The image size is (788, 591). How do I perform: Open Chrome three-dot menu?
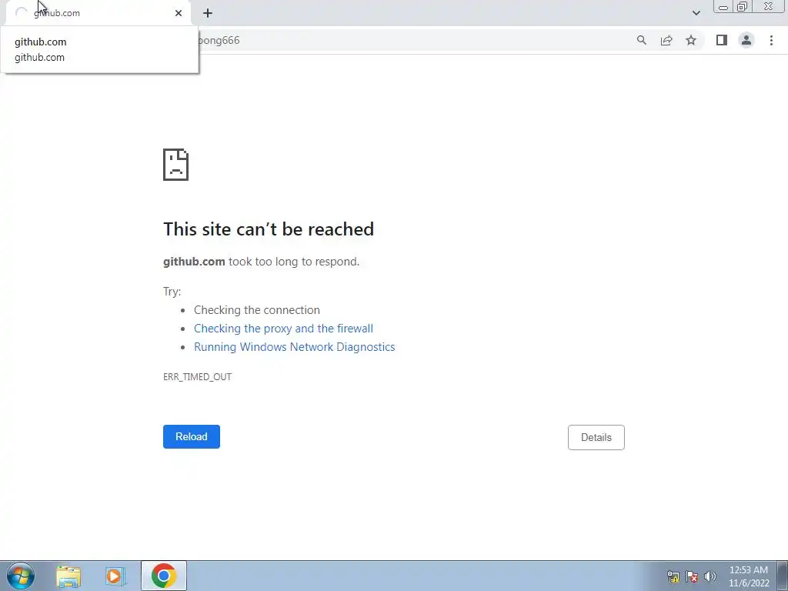pyautogui.click(x=771, y=40)
